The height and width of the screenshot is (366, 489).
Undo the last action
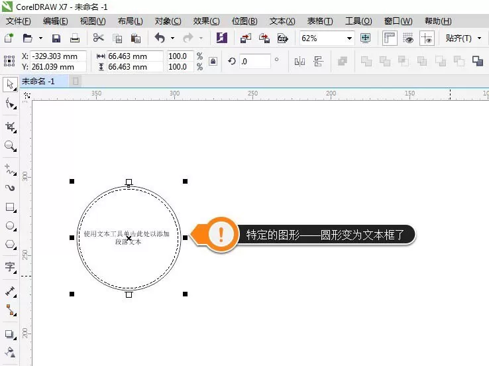(x=160, y=38)
